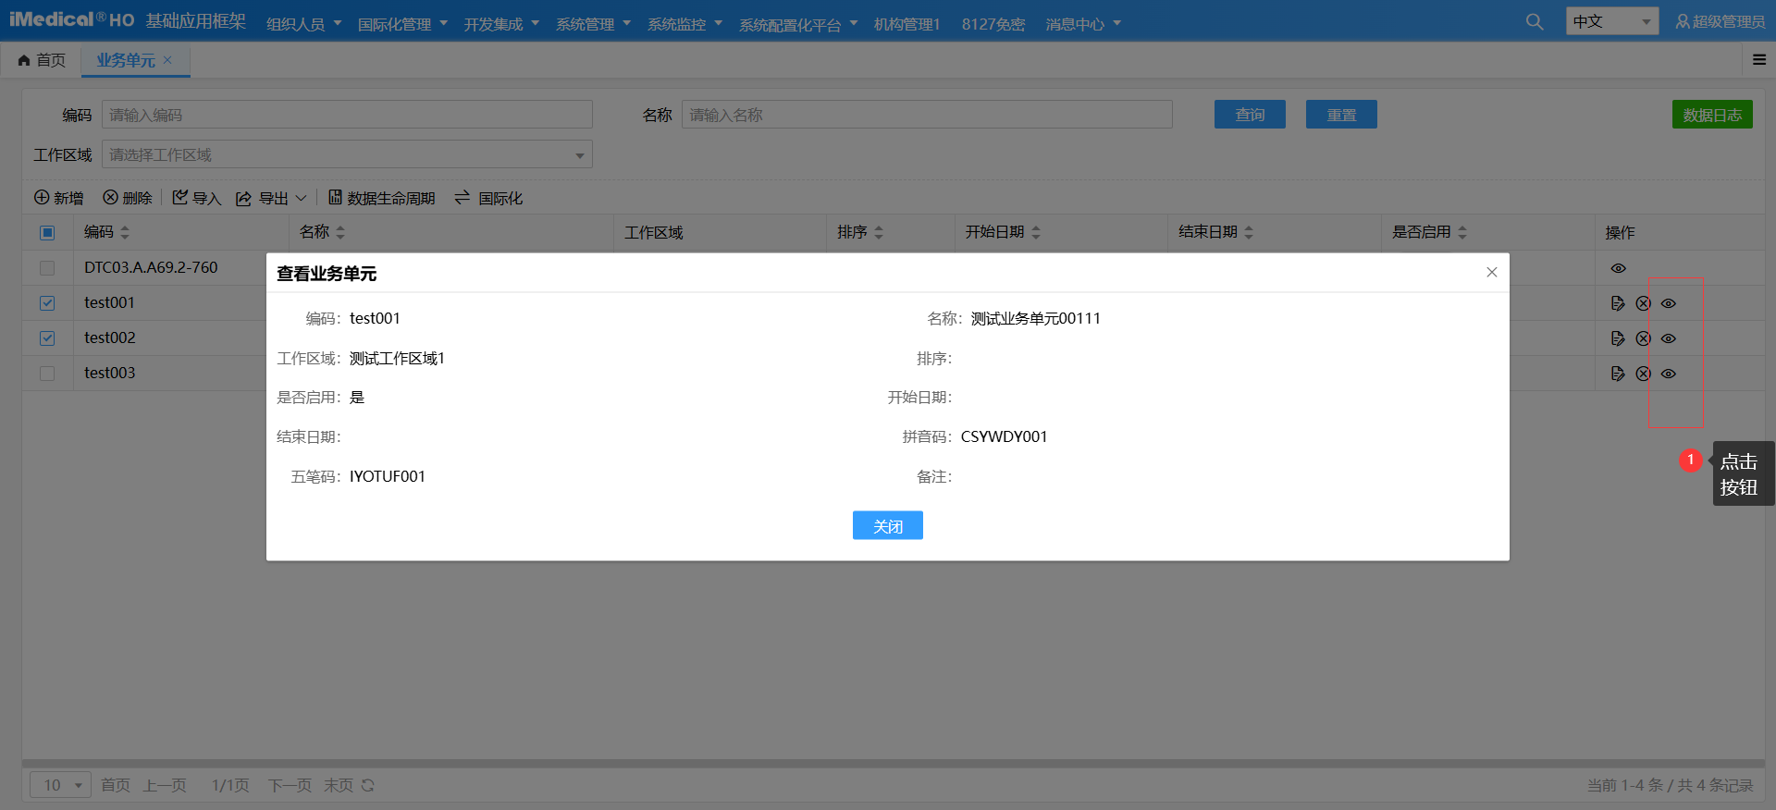Expand the 开发集成 menu
Image resolution: width=1776 pixels, height=810 pixels.
click(x=501, y=23)
